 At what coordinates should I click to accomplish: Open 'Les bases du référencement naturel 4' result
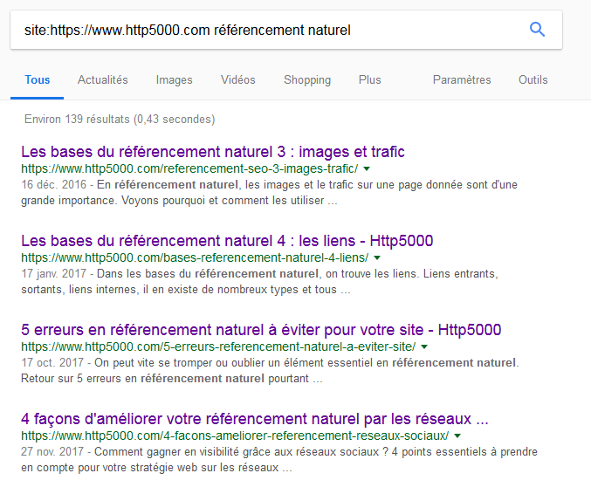(x=227, y=241)
